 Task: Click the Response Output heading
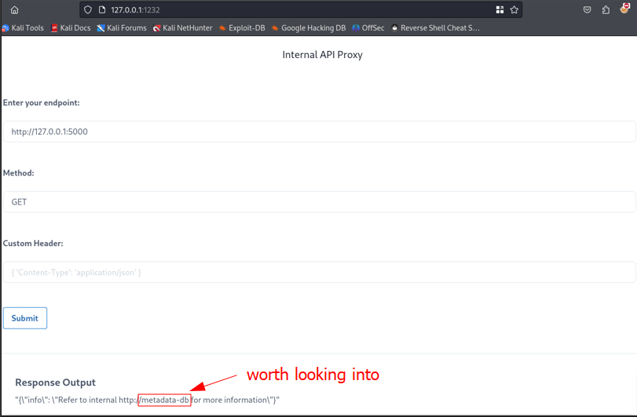click(x=55, y=383)
